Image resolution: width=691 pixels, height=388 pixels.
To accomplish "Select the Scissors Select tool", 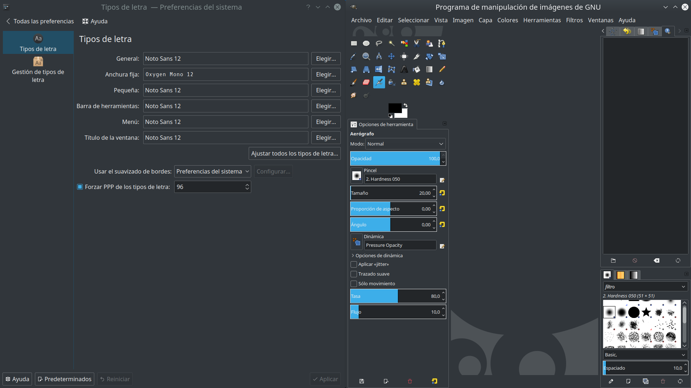I will coord(417,43).
